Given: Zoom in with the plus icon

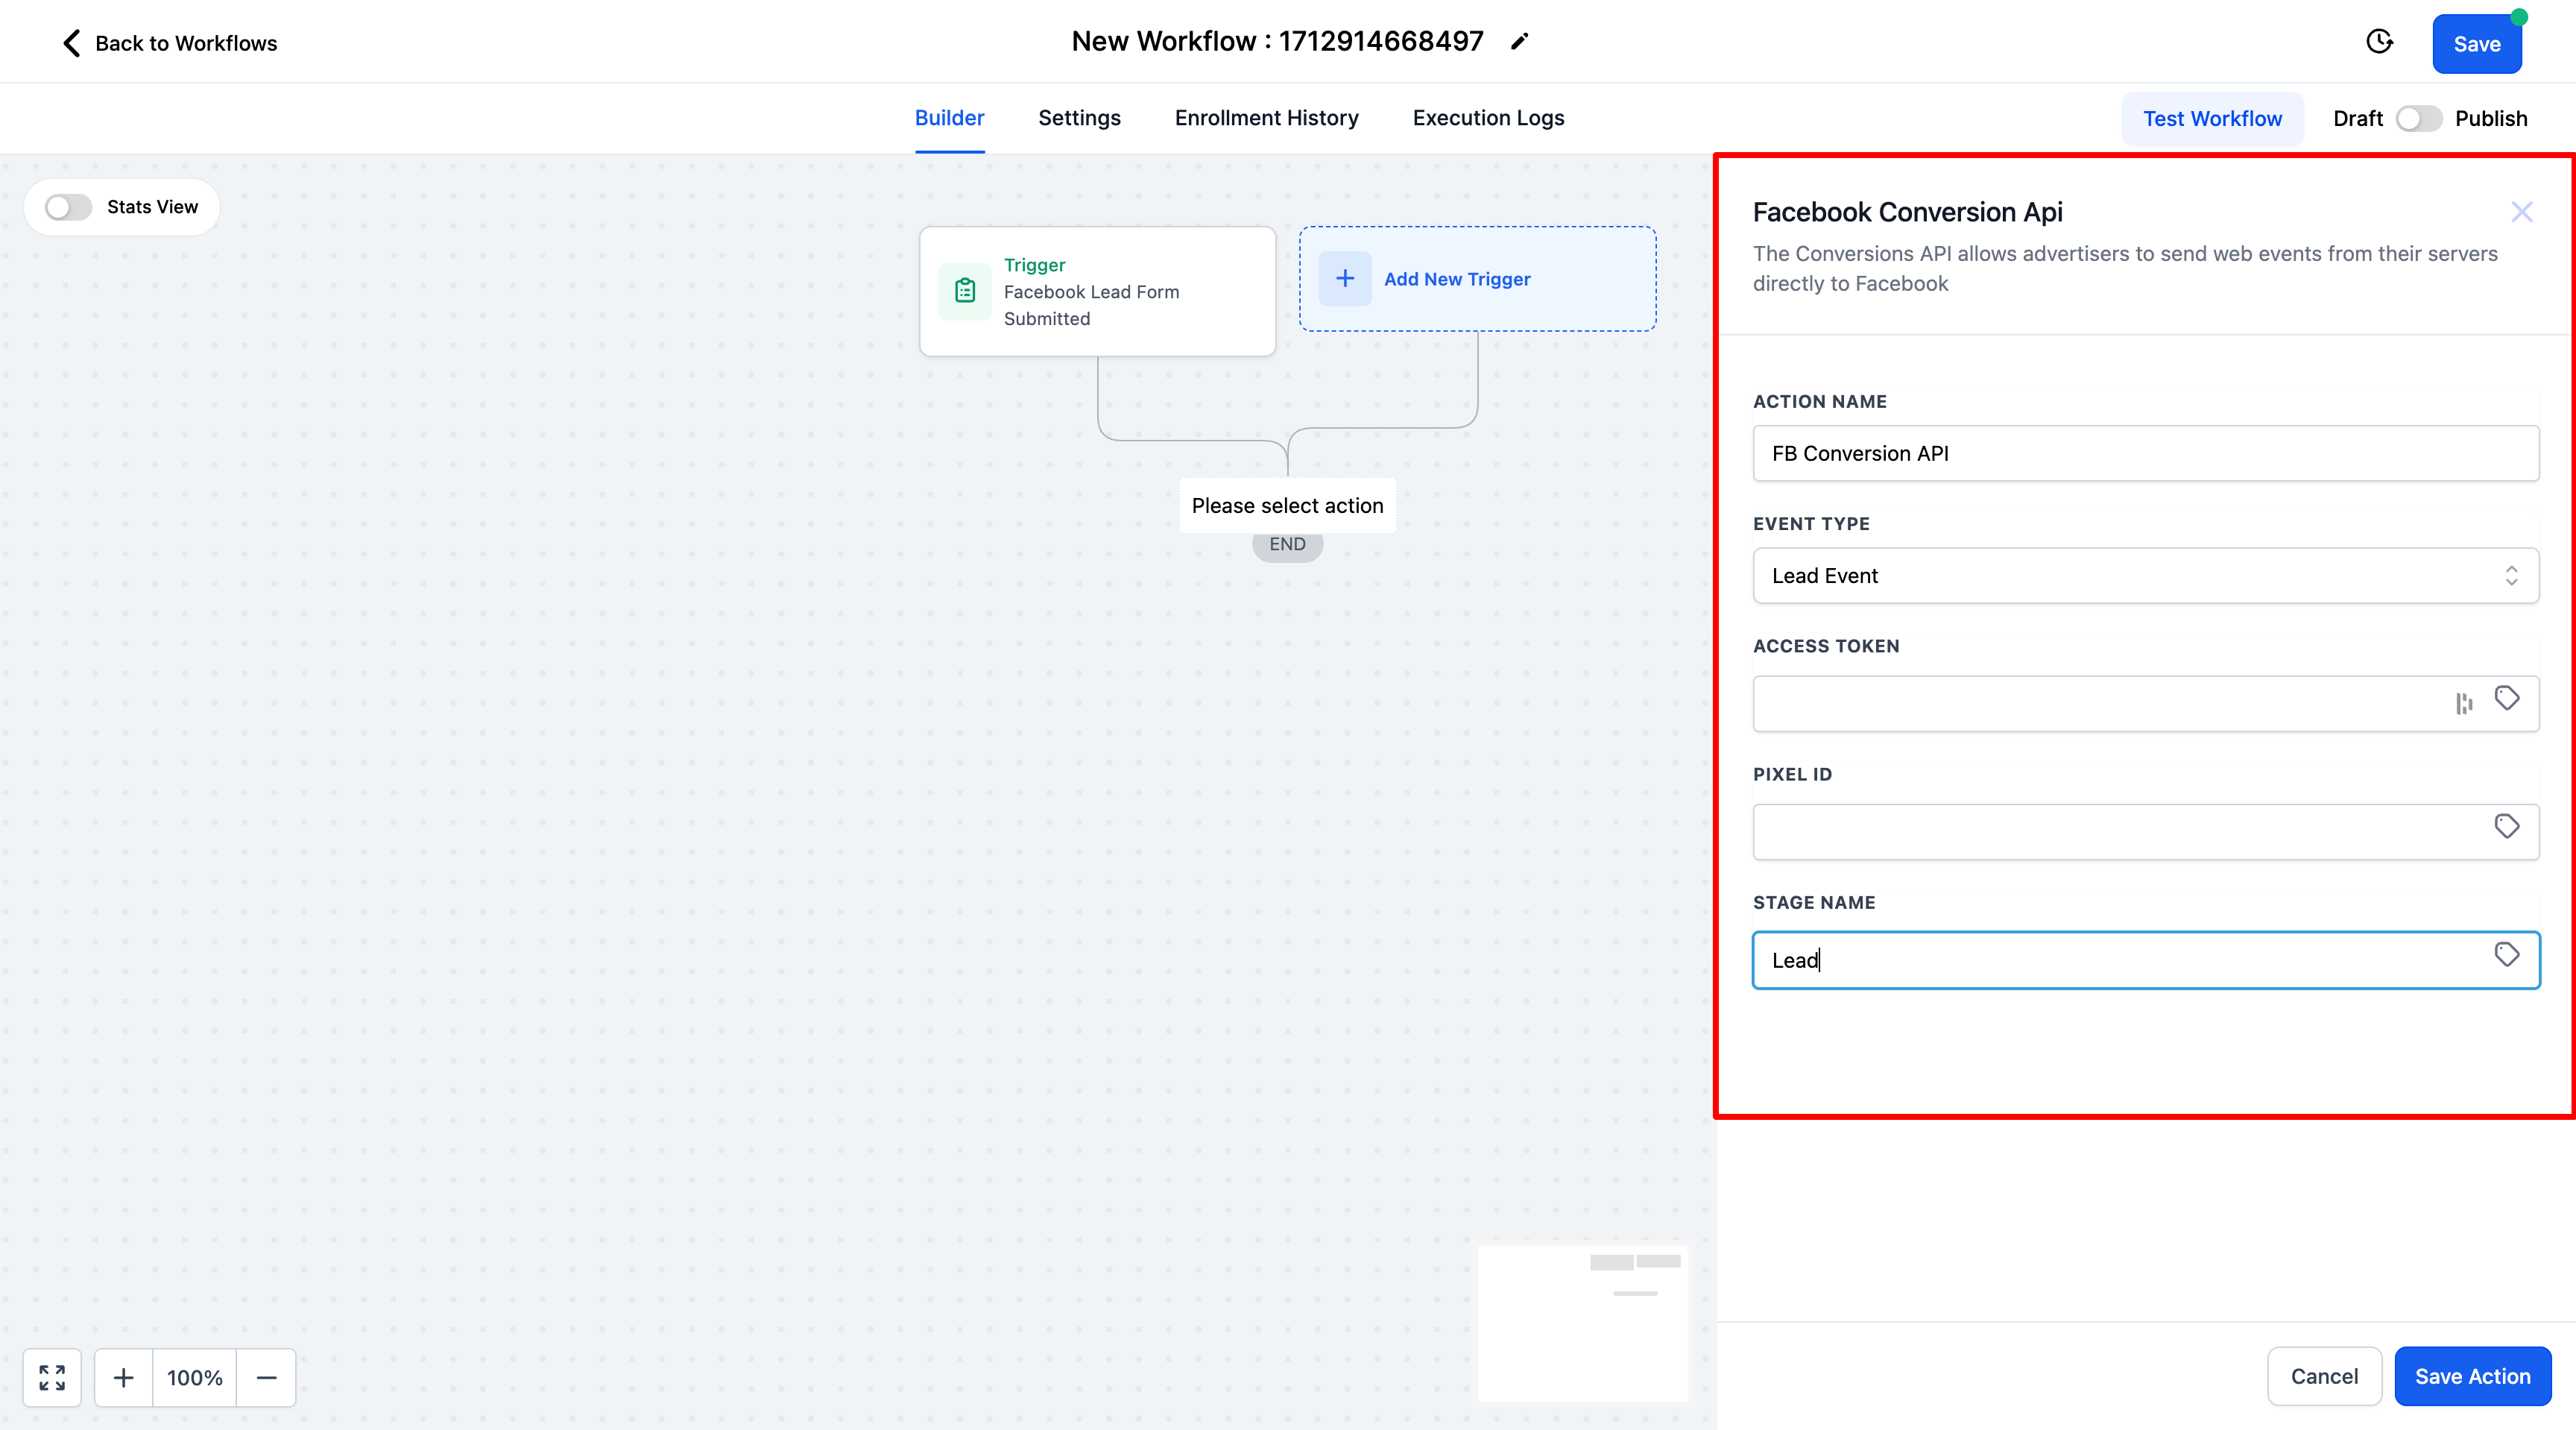Looking at the screenshot, I should tap(124, 1377).
